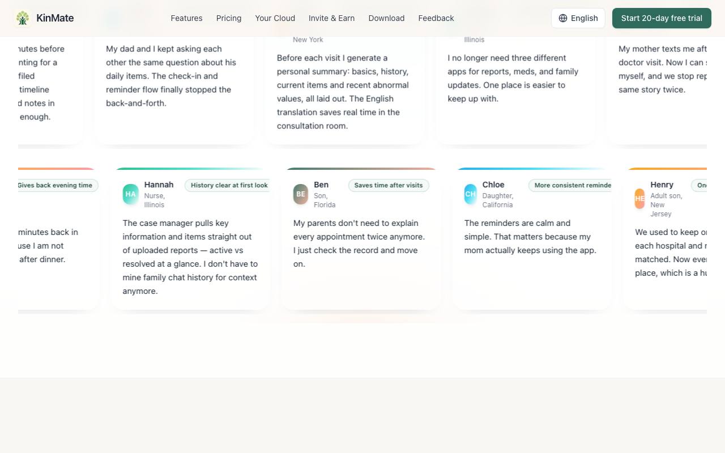Click Ben's testimonial about appointments
This screenshot has width=725, height=453.
359,243
